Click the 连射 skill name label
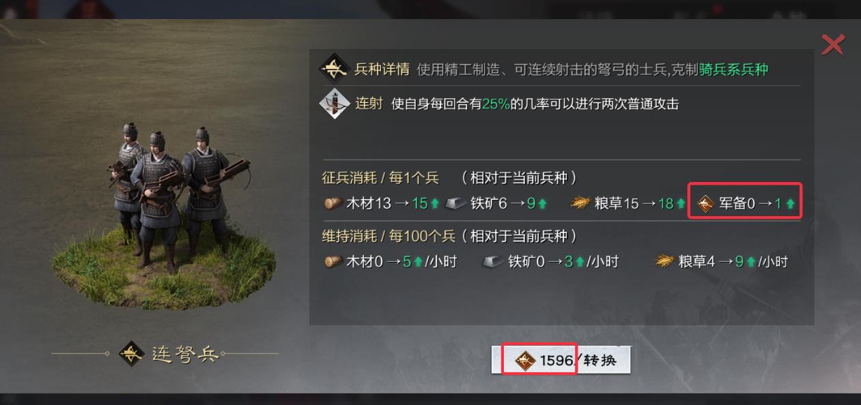 click(369, 104)
